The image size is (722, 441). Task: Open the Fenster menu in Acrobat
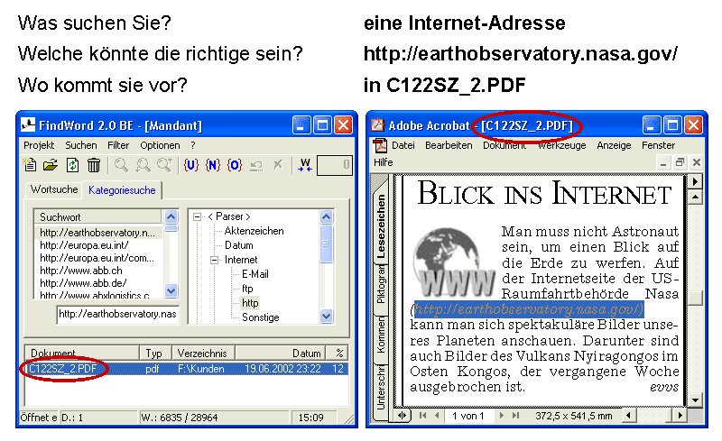click(x=659, y=145)
